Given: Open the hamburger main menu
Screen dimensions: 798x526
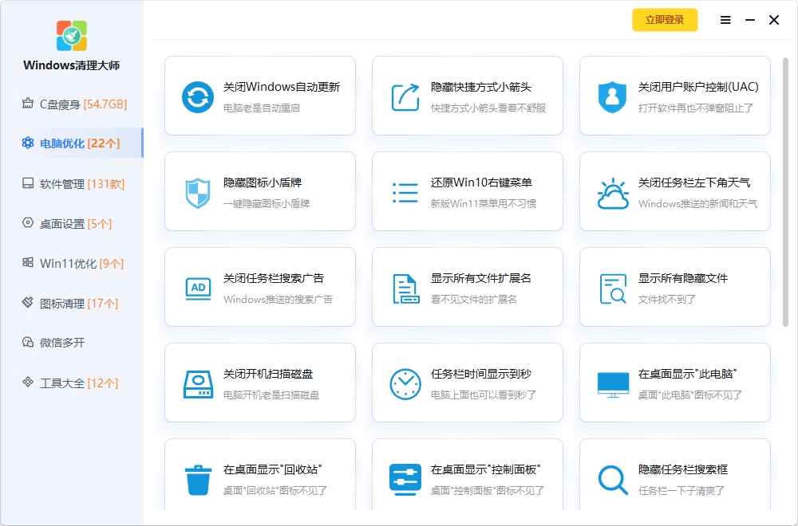Looking at the screenshot, I should [x=725, y=20].
